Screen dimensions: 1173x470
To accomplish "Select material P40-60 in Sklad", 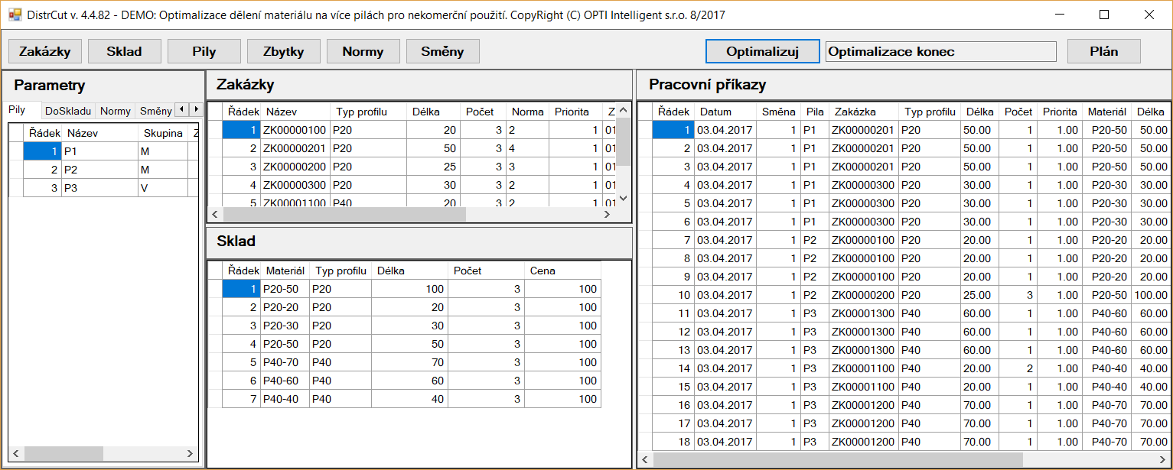I will click(404, 381).
